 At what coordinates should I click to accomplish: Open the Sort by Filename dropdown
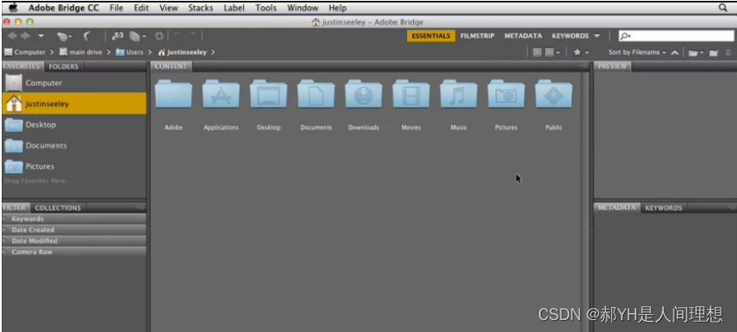click(637, 52)
